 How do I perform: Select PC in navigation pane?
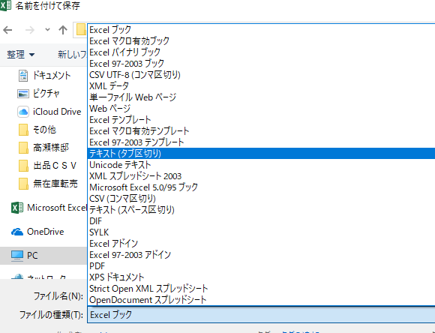pos(32,256)
